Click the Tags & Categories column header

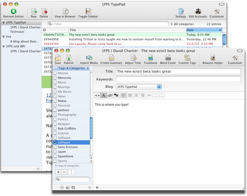pos(71,68)
